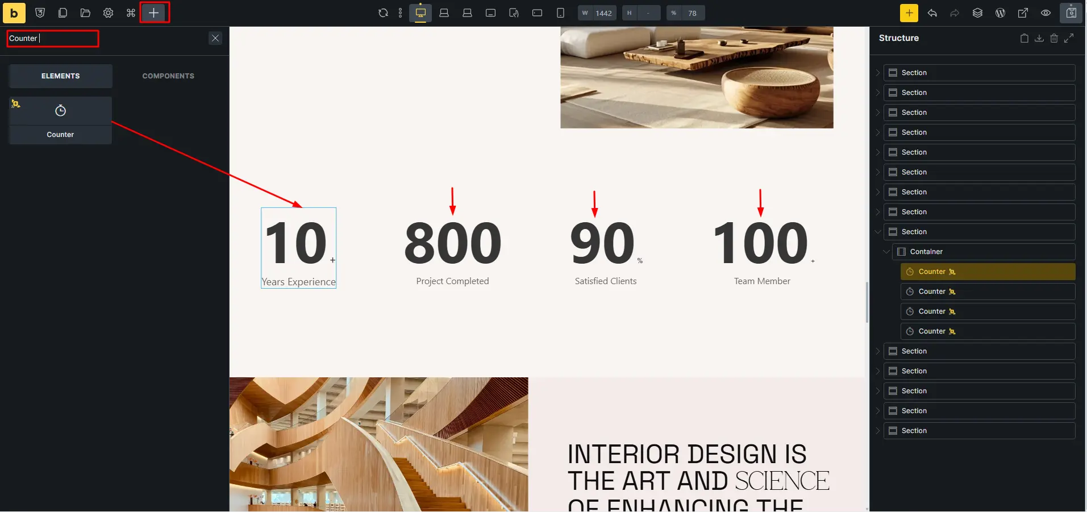Collapse the Section containing Container
Viewport: 1087px width, 512px height.
tap(878, 232)
